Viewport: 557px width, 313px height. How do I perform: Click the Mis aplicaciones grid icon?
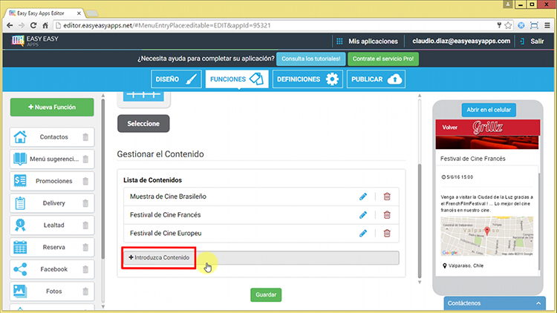(339, 42)
